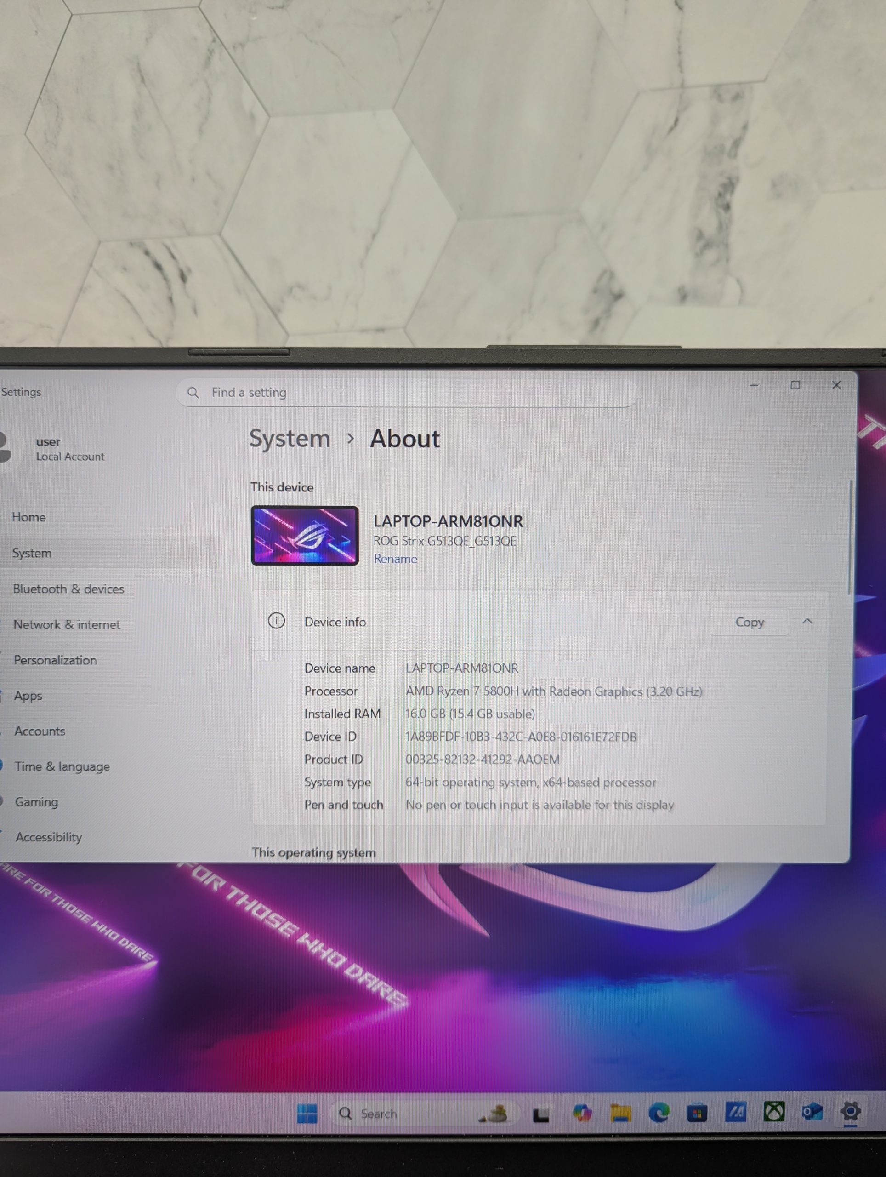The height and width of the screenshot is (1177, 886).
Task: Open the Task View icon on taskbar
Action: [x=541, y=1114]
